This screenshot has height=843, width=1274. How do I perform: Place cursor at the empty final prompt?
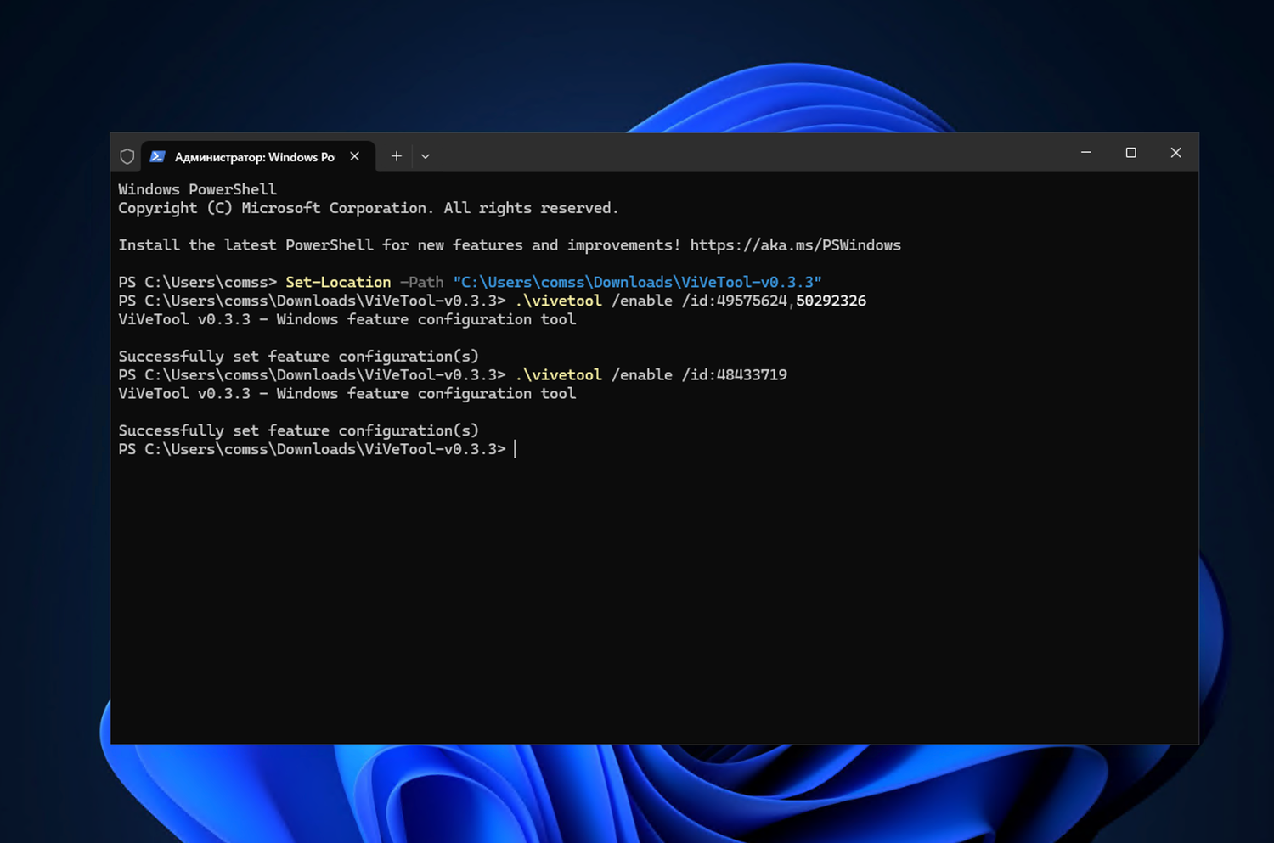pos(516,449)
